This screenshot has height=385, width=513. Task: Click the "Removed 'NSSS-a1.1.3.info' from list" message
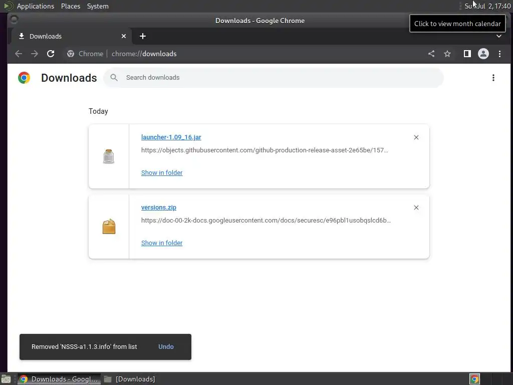click(x=84, y=347)
